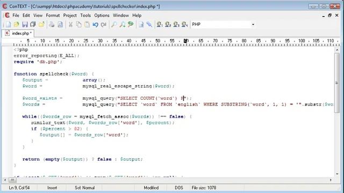Click ConTEXT application icon in title bar
The width and height of the screenshot is (344, 193).
click(x=5, y=6)
